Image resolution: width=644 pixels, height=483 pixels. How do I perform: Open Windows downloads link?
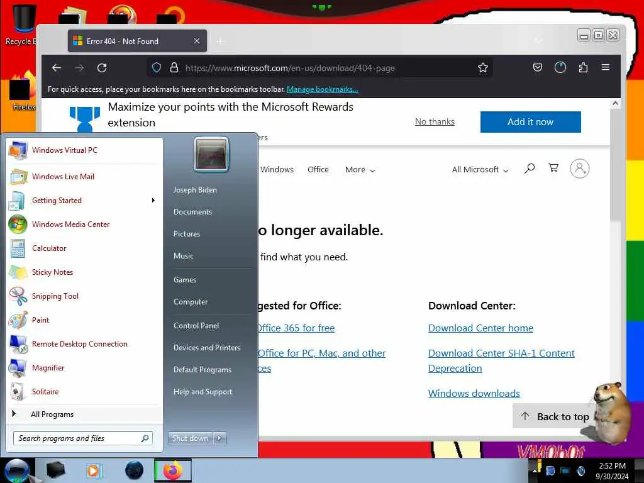point(474,394)
